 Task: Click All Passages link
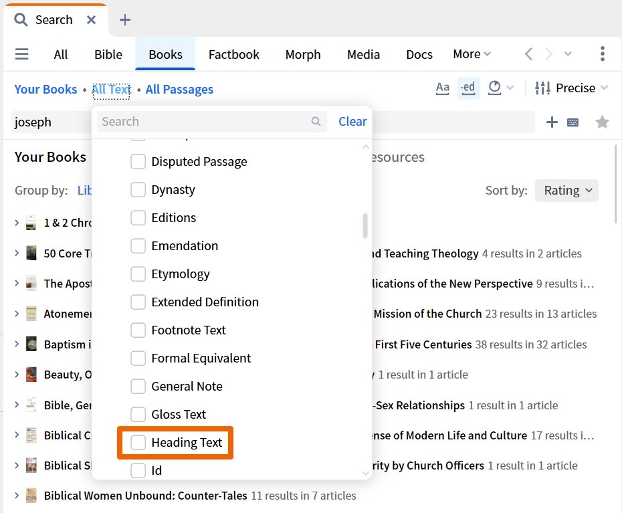[179, 90]
